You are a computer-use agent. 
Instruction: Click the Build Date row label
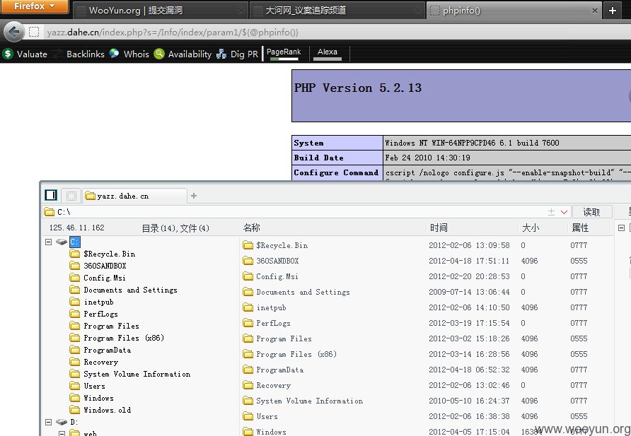click(318, 158)
